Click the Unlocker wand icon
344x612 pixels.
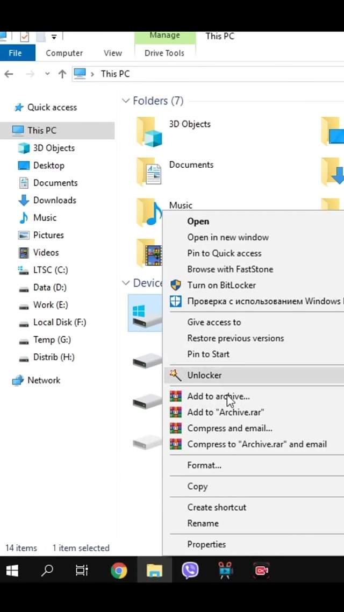(x=175, y=375)
